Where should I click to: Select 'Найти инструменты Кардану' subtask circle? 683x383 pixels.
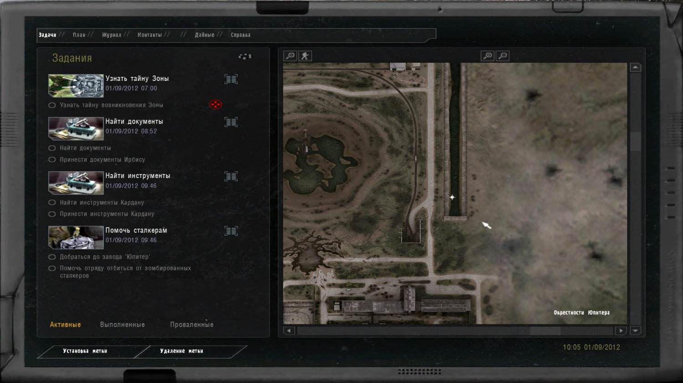coord(52,203)
